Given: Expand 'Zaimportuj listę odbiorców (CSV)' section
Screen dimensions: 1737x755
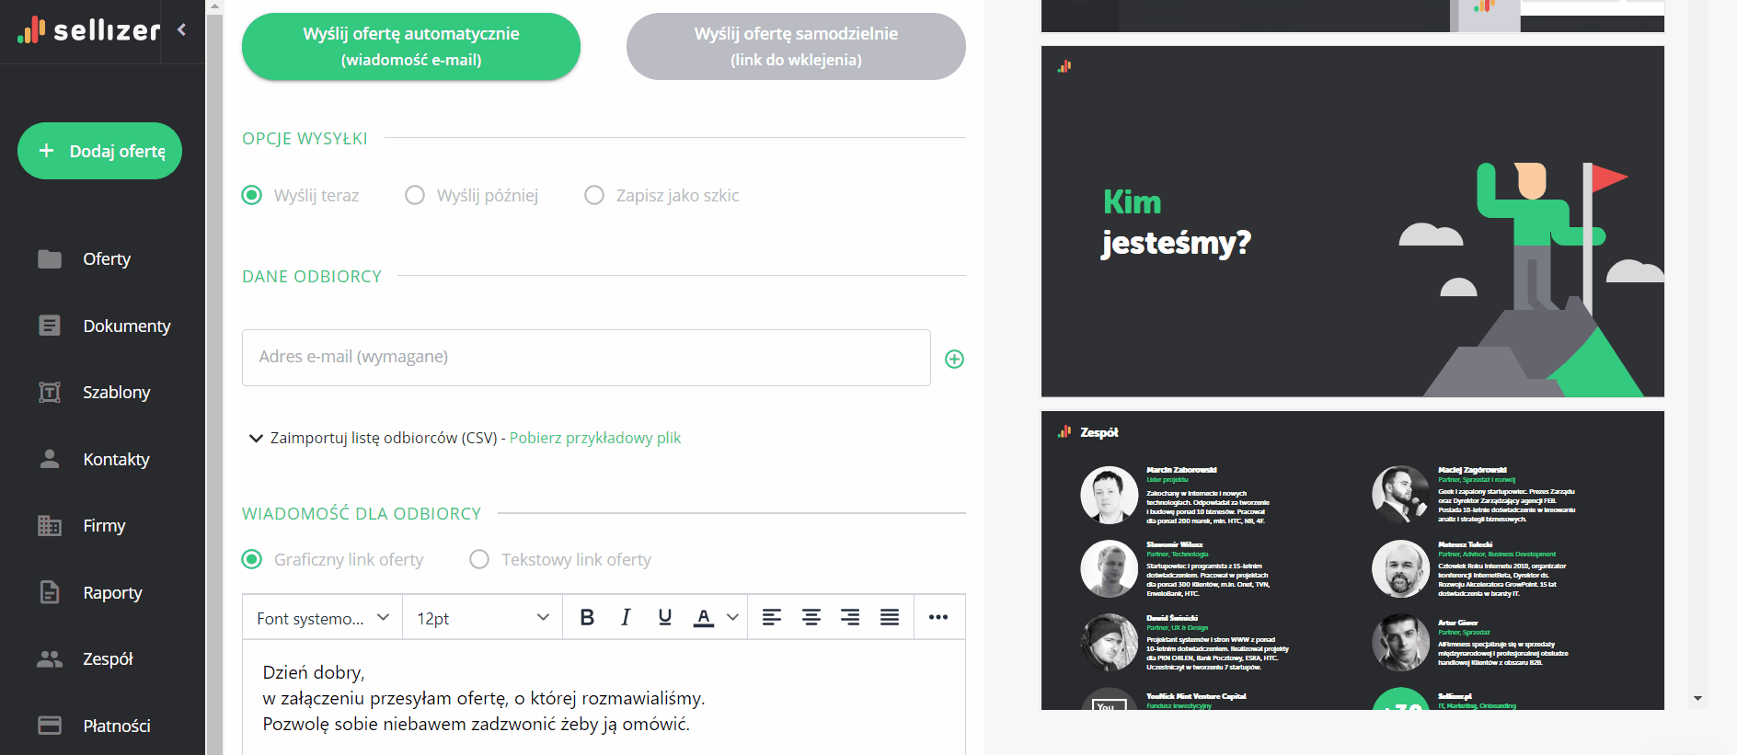Looking at the screenshot, I should click(x=257, y=438).
